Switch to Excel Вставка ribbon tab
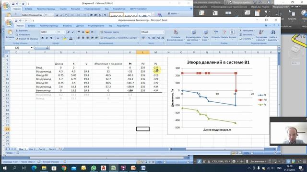The image size is (307, 172). [31, 26]
